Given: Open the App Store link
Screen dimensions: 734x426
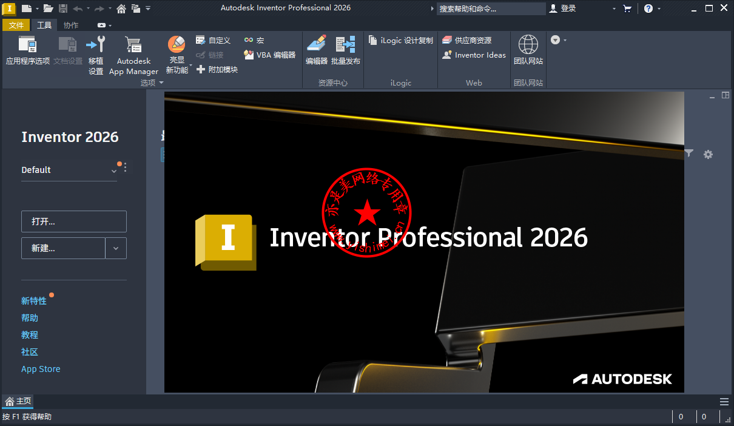Looking at the screenshot, I should (x=41, y=369).
